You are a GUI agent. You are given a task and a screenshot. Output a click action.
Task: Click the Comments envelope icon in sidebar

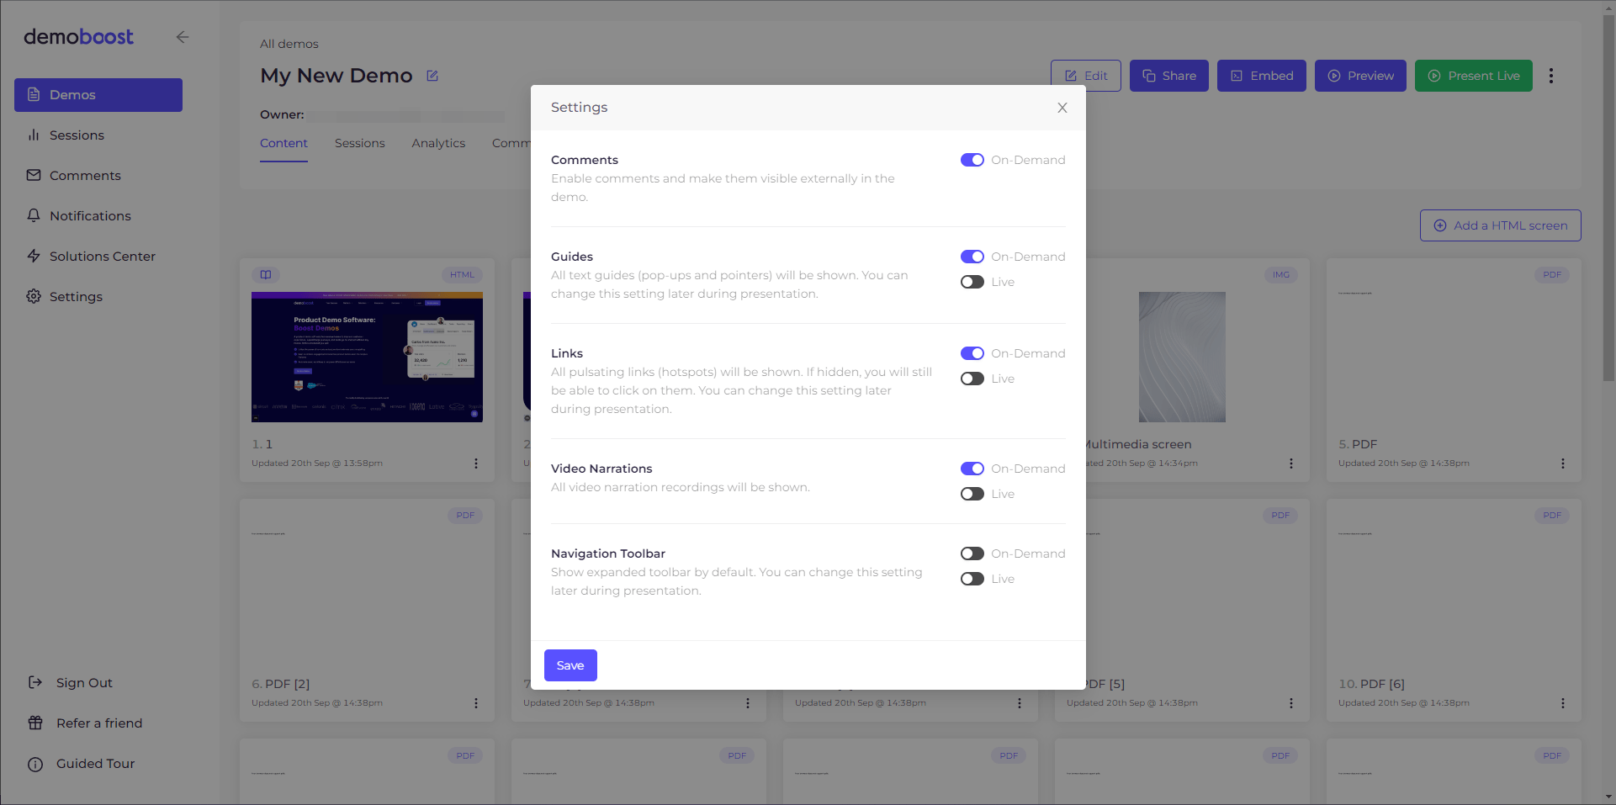34,175
